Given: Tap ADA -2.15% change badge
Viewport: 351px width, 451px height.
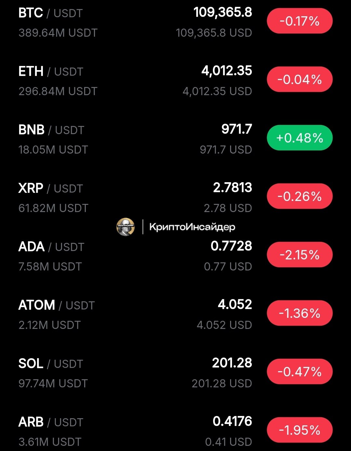Looking at the screenshot, I should pos(300,255).
